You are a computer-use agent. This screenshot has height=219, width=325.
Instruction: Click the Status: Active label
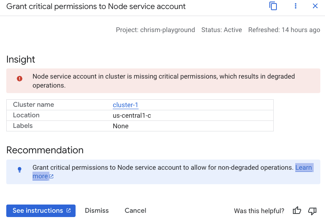point(222,30)
